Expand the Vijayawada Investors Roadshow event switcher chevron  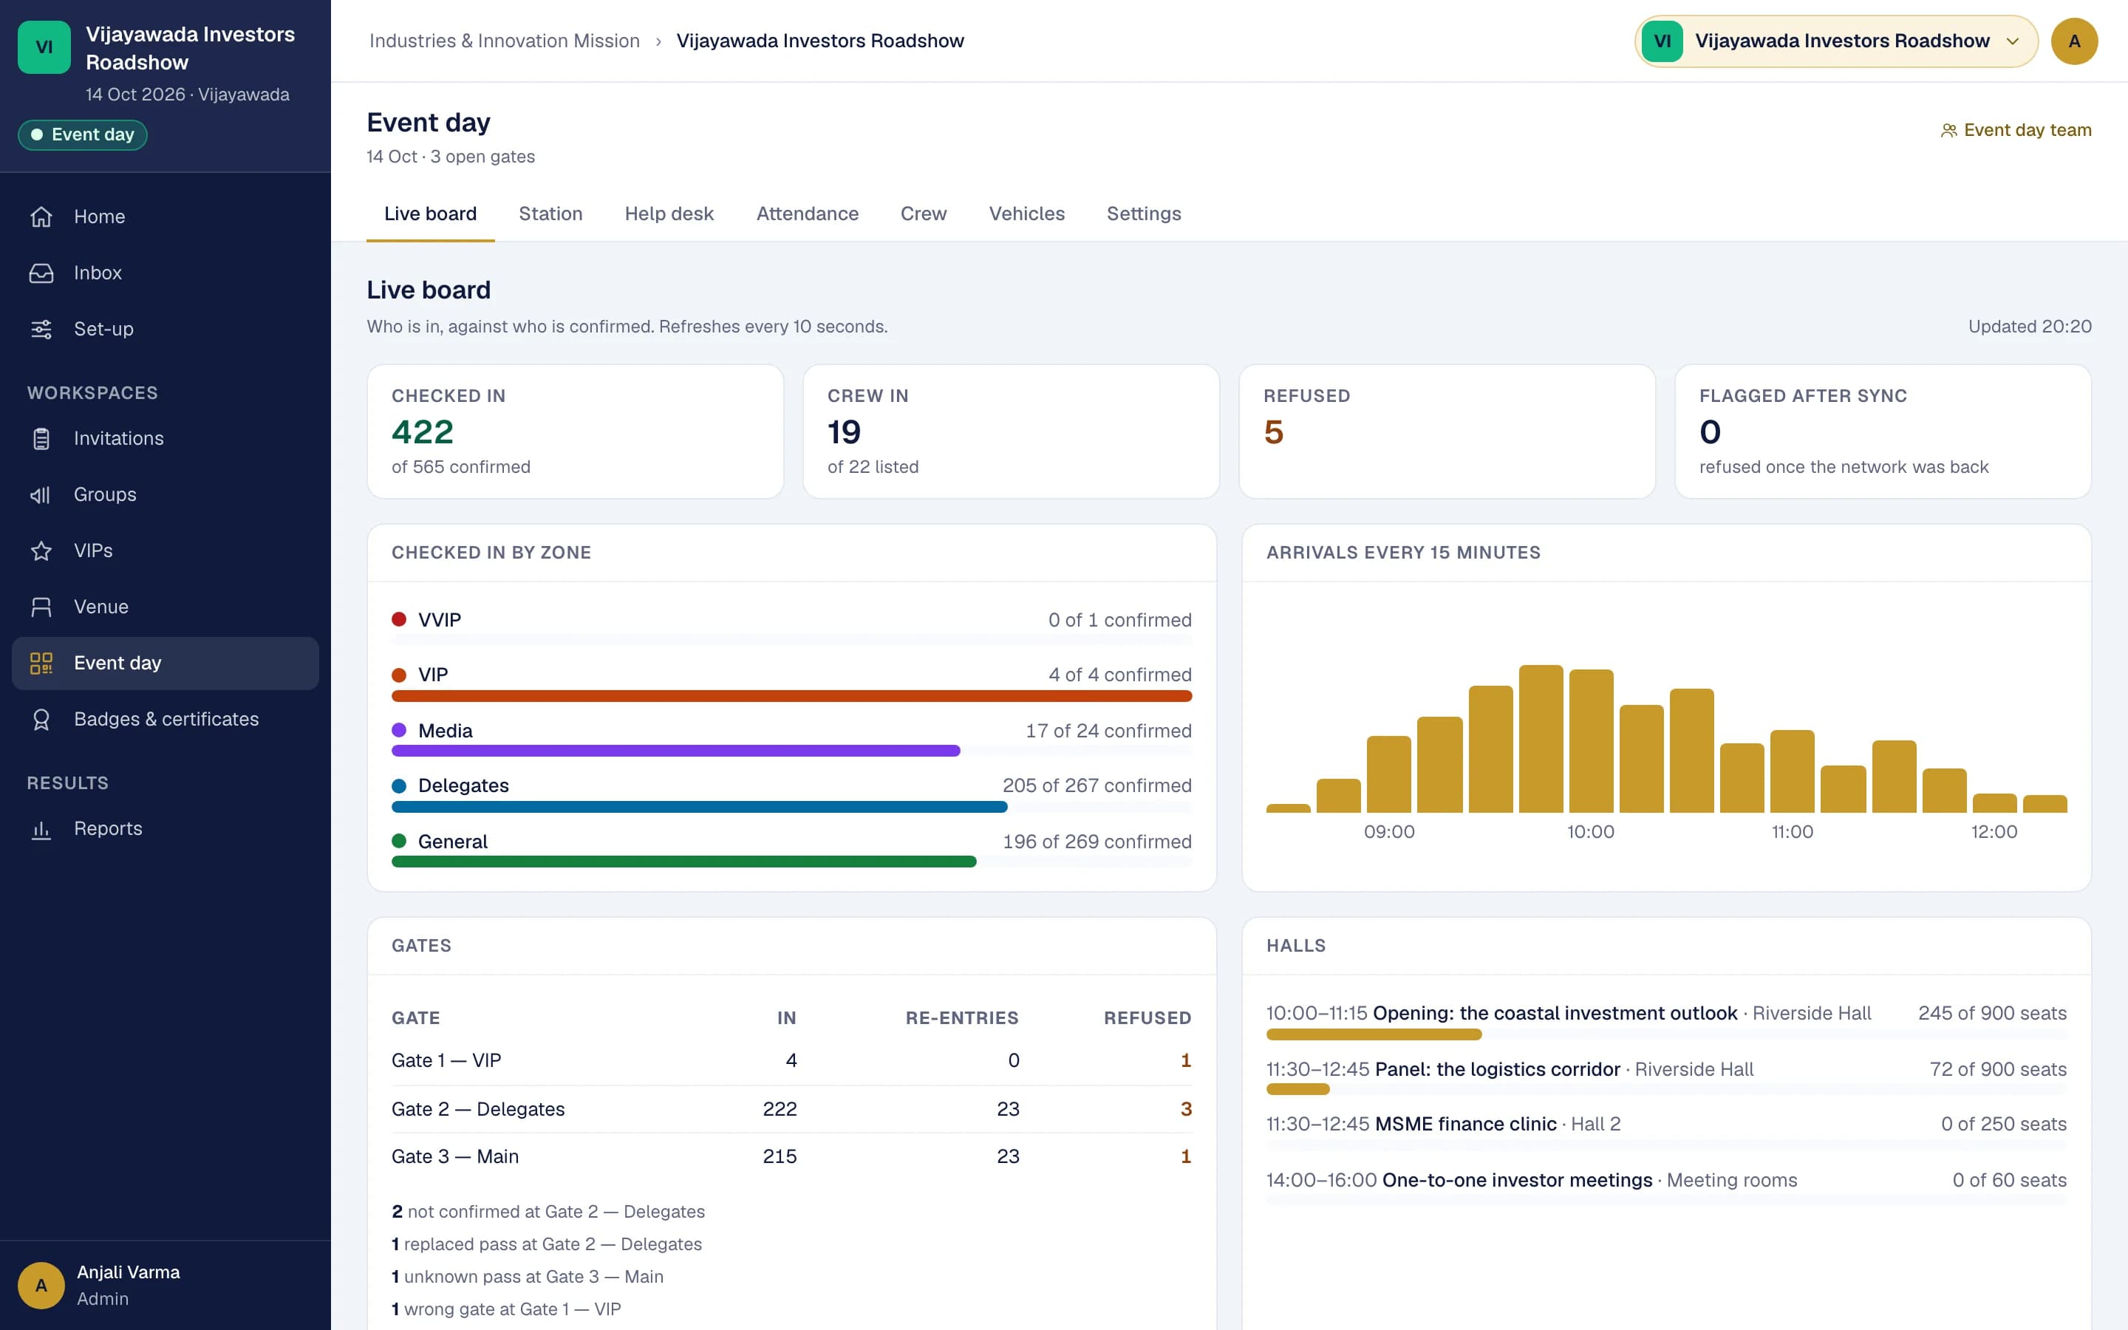[2012, 41]
